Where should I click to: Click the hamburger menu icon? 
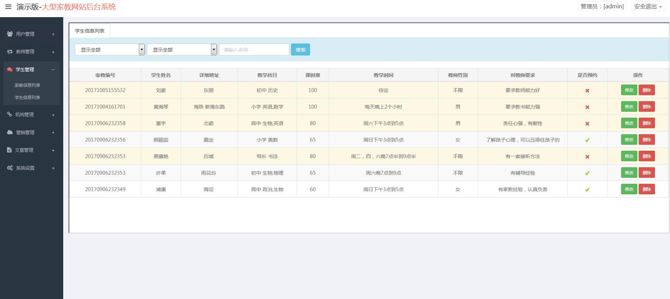pyautogui.click(x=8, y=7)
